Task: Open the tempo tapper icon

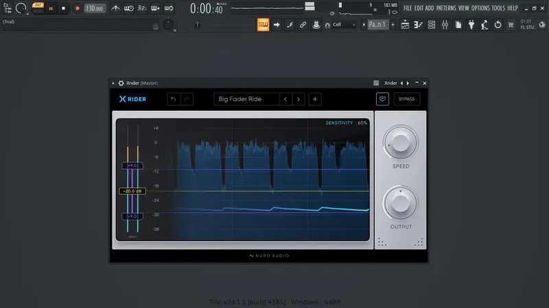Action: tap(484, 25)
